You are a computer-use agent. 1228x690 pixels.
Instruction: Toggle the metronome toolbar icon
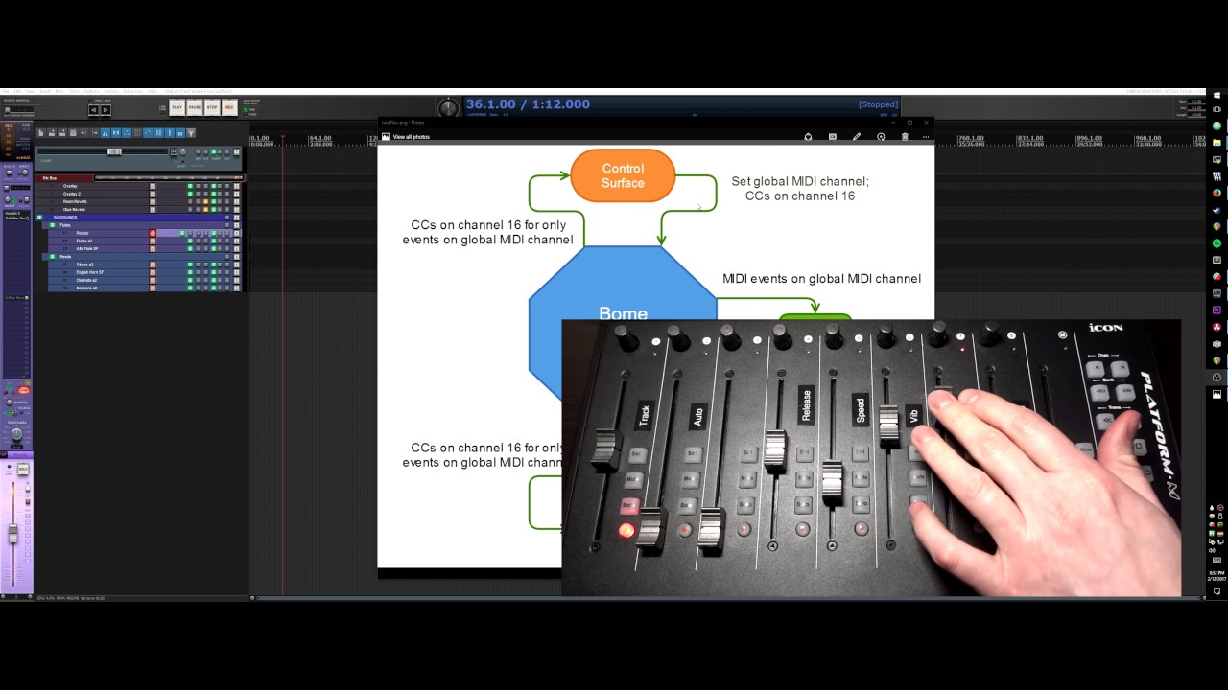106,133
